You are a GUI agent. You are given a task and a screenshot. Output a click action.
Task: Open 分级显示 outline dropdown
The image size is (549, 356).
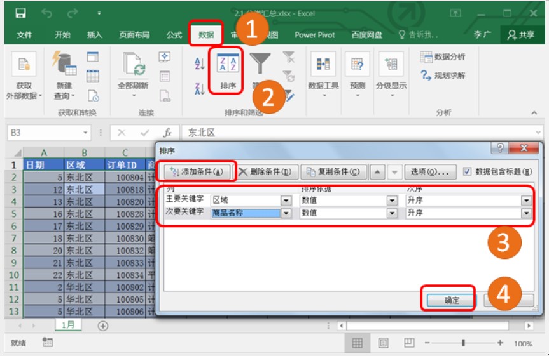391,75
